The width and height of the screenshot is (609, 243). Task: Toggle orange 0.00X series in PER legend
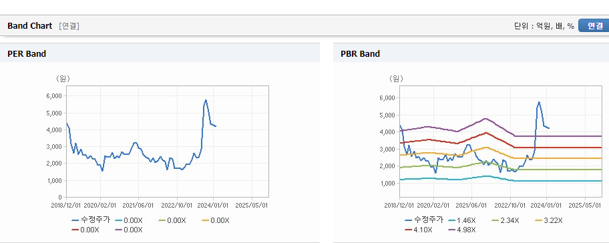pos(216,220)
